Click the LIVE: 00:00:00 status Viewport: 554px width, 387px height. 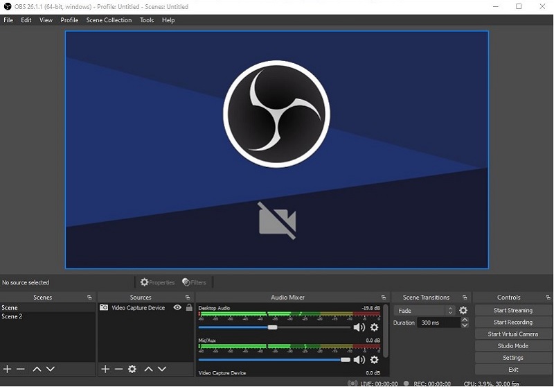click(x=379, y=384)
